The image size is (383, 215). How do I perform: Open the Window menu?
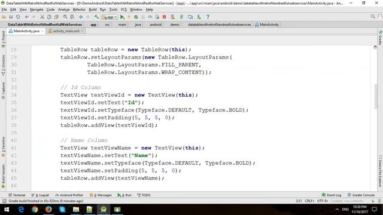136,10
